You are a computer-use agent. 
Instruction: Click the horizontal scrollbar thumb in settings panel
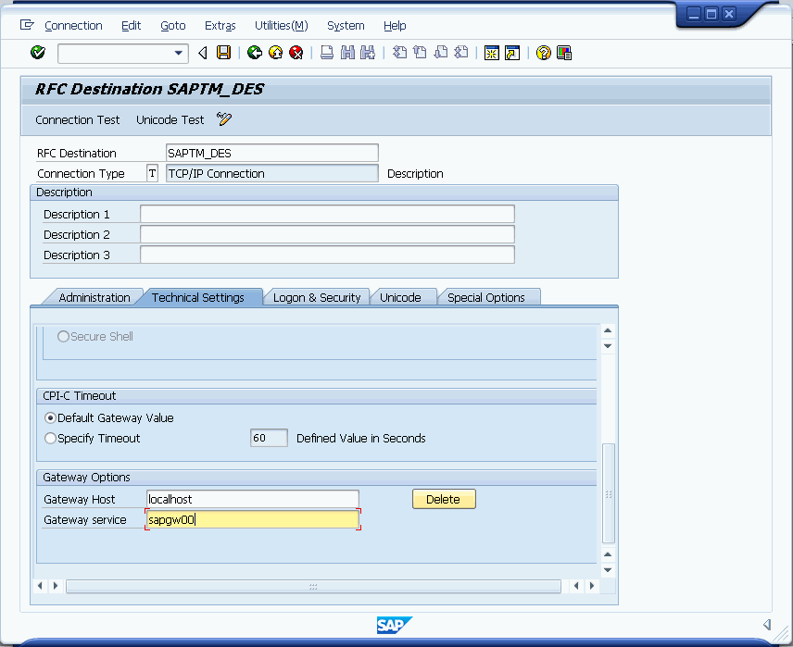pos(313,586)
